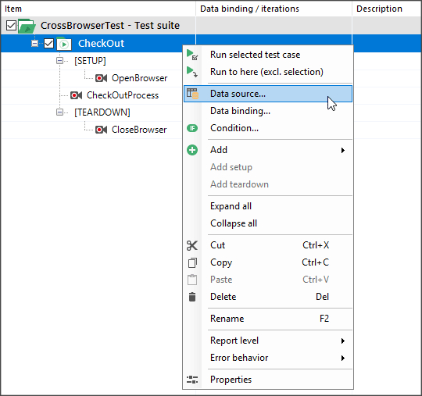Click the green test suite folder icon
Viewport: 422px width, 396px height.
pos(27,26)
